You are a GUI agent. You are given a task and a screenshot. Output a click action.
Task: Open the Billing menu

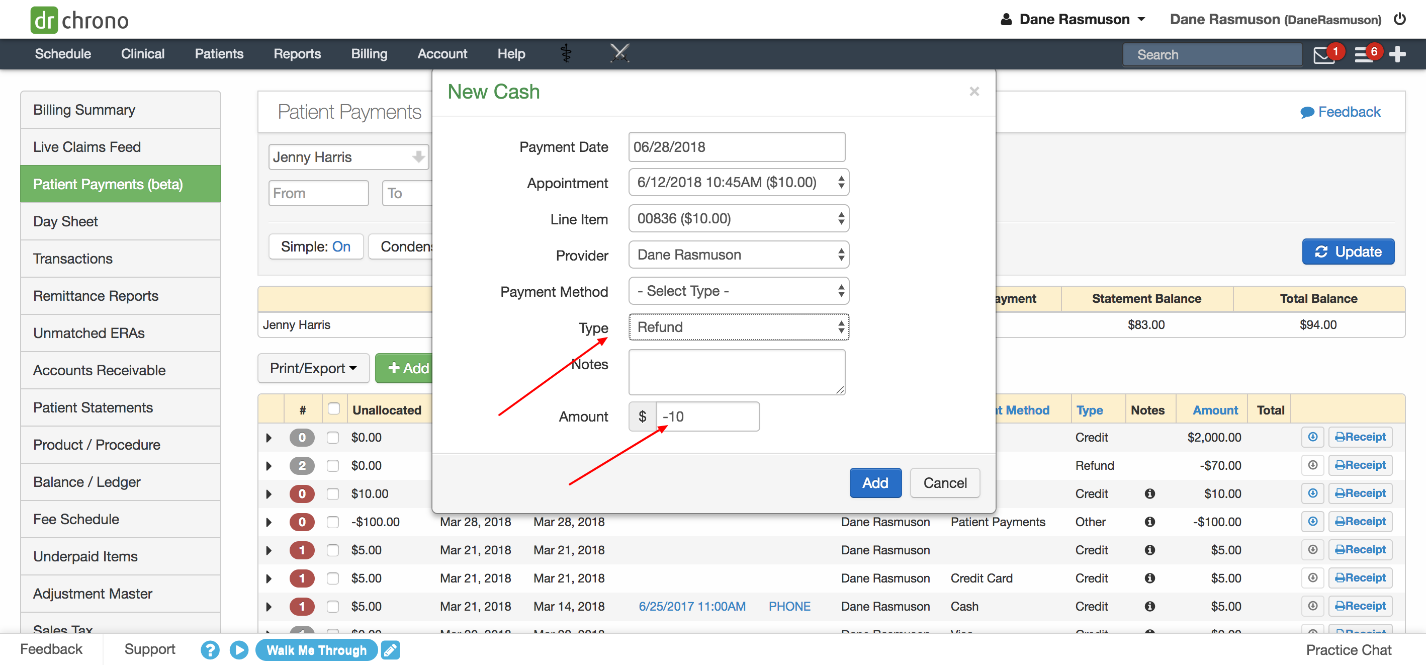coord(369,54)
